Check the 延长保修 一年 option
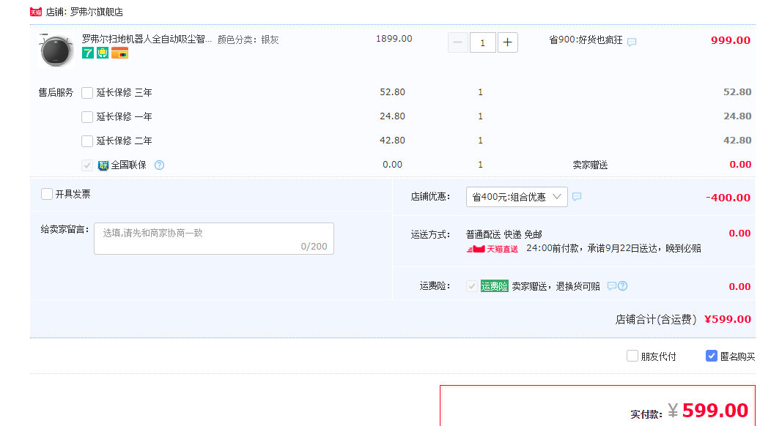This screenshot has width=771, height=426. coord(87,117)
